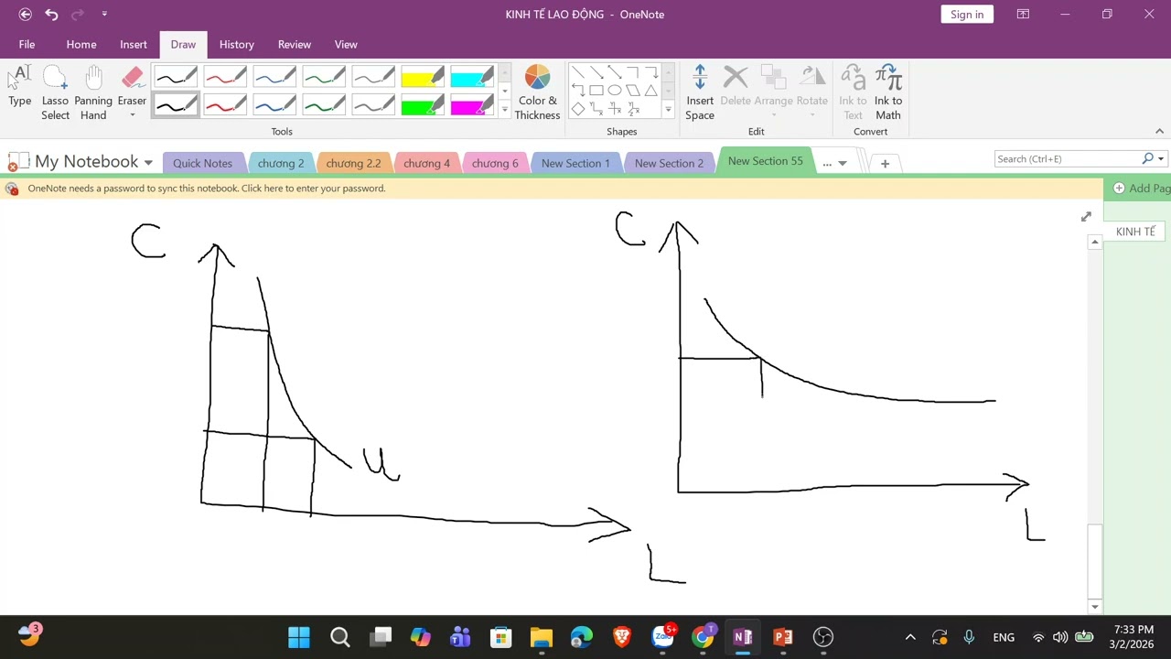Open the File menu
Screen dimensions: 1171x659
tap(27, 44)
